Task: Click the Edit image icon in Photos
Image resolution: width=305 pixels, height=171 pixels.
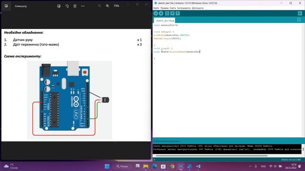Action: (59, 6)
